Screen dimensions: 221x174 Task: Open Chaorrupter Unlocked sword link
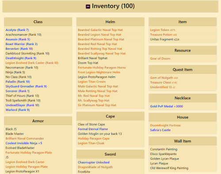coord(94,163)
